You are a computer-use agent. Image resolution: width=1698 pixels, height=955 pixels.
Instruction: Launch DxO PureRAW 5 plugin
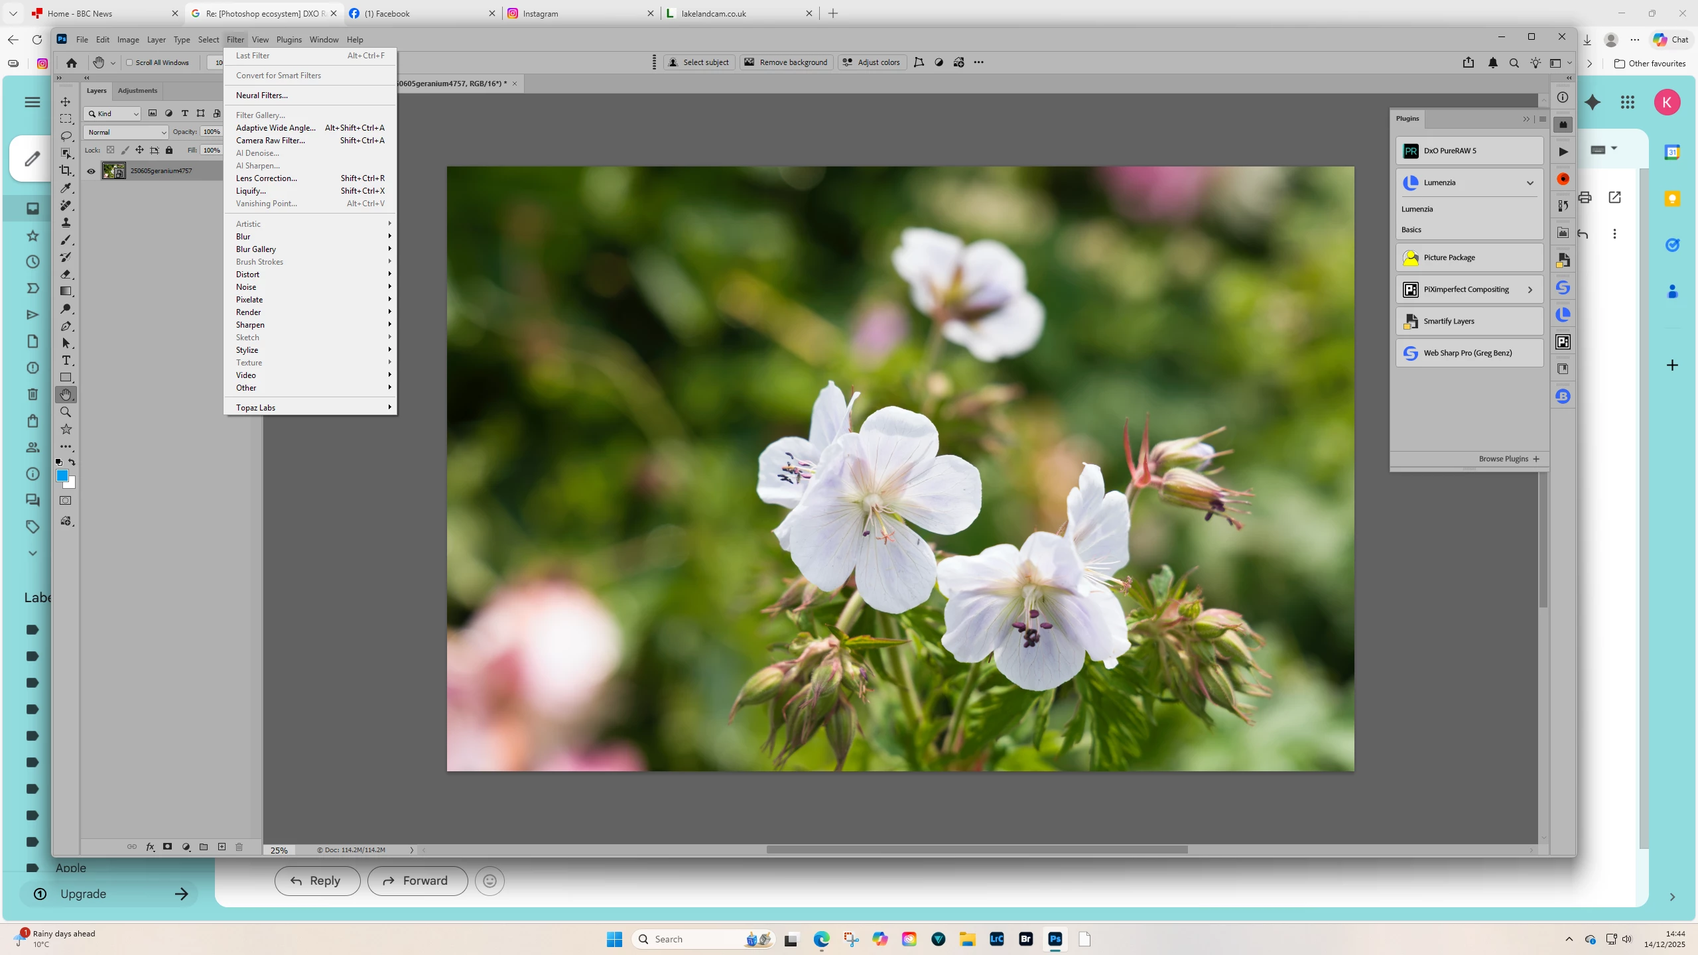(1469, 151)
